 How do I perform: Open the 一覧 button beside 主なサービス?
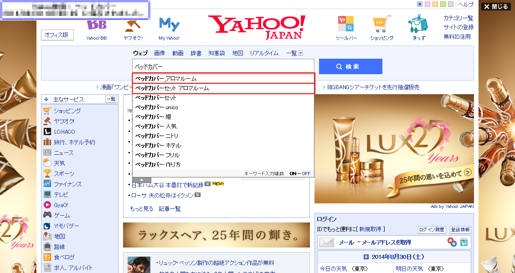click(x=111, y=99)
